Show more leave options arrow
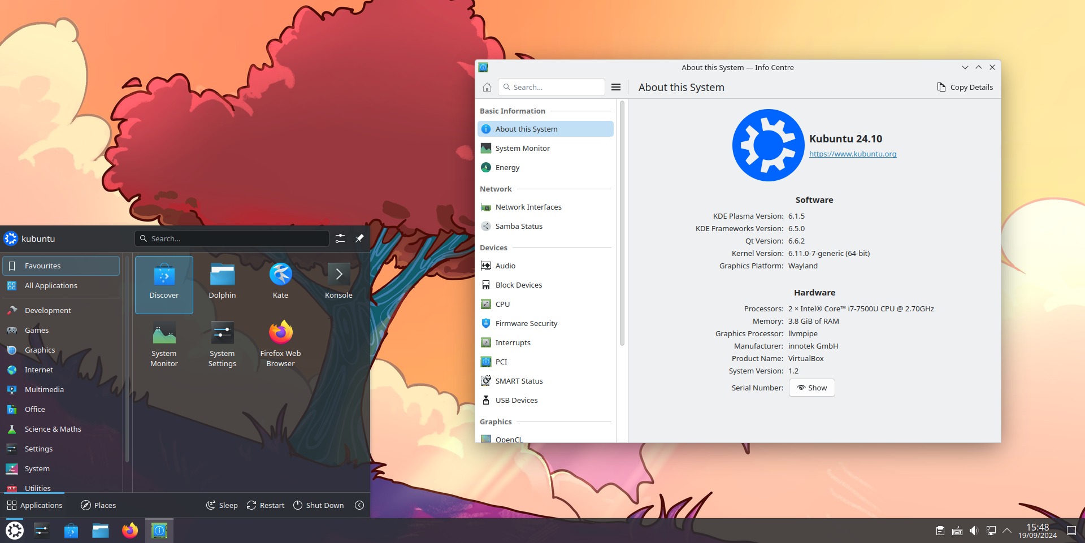This screenshot has width=1085, height=543. click(x=359, y=505)
